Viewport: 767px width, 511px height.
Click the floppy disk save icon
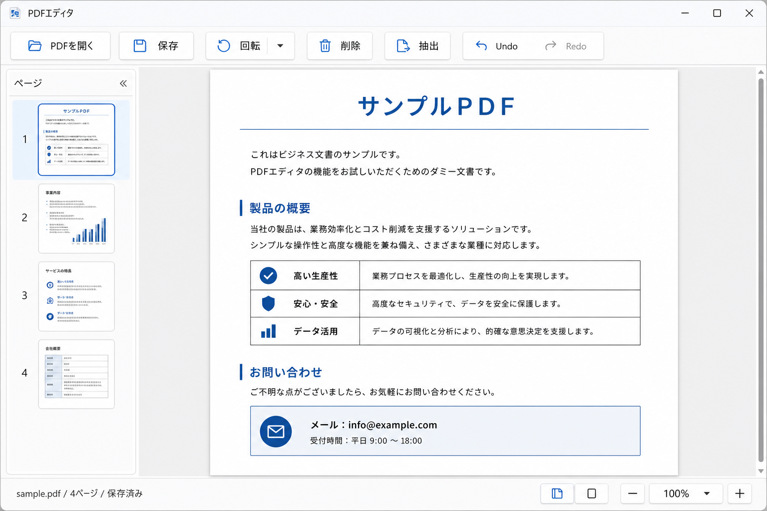tap(140, 46)
